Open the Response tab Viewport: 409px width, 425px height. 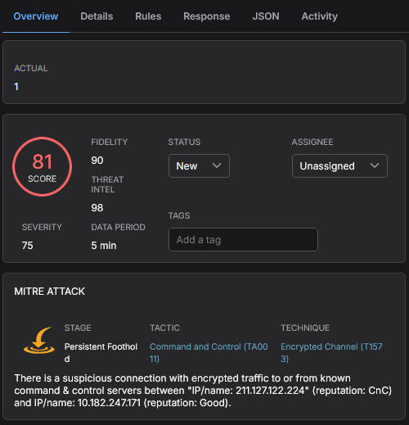click(x=207, y=16)
